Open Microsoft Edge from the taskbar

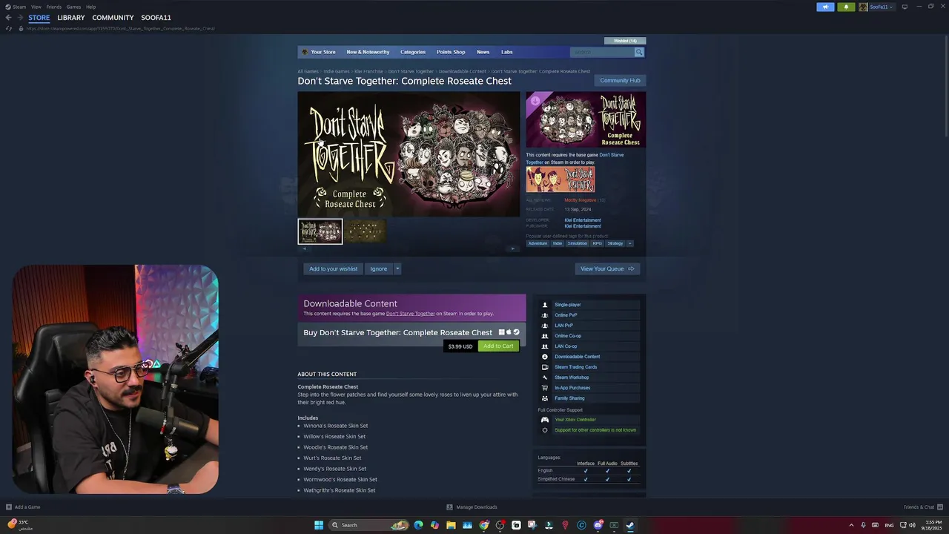tap(418, 525)
